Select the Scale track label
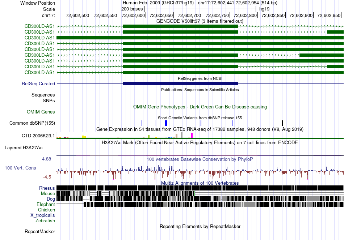Screen dimensions: 344x240 tap(49, 9)
